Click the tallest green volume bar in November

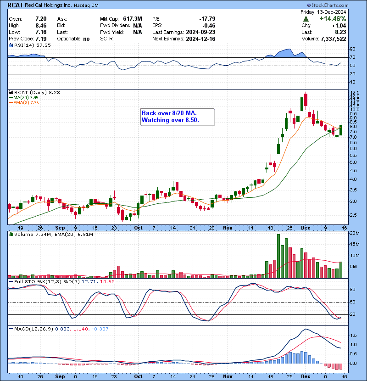pyautogui.click(x=278, y=256)
